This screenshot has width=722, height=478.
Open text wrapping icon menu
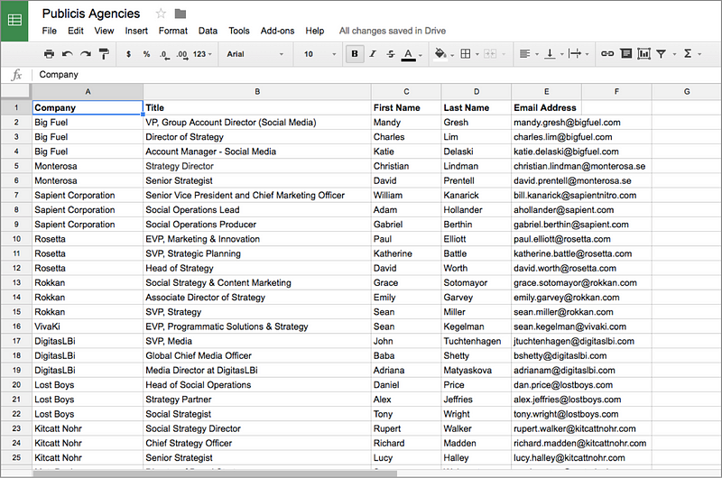click(575, 54)
